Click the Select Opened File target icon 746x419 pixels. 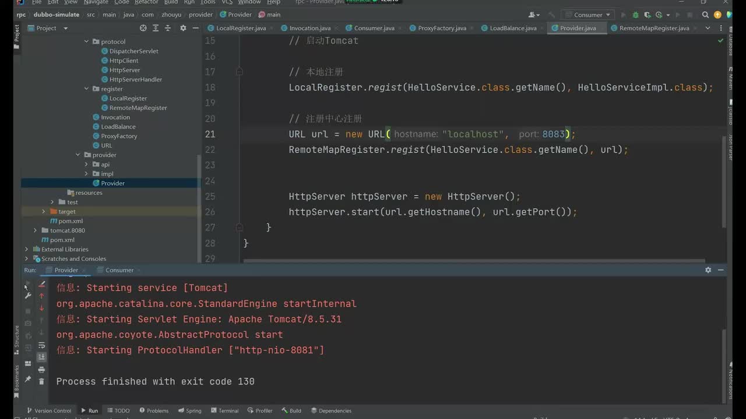click(x=143, y=28)
